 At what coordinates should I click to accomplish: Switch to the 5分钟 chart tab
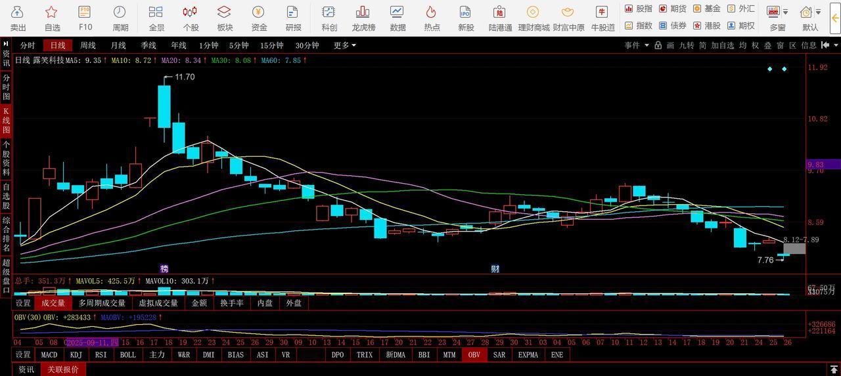[239, 45]
